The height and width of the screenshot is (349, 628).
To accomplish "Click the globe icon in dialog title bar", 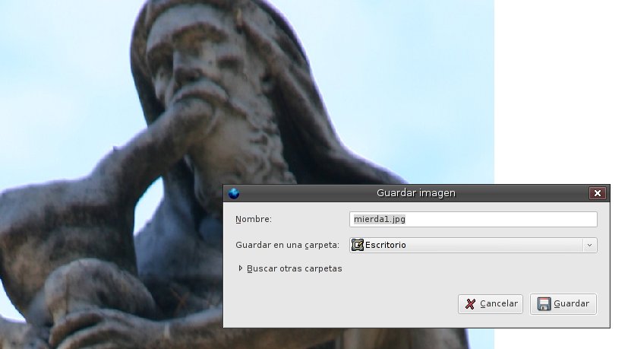I will click(233, 193).
